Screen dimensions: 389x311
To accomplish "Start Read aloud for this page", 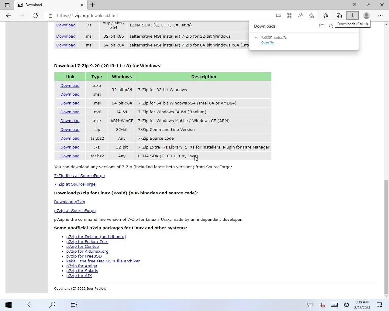I will coord(300,15).
